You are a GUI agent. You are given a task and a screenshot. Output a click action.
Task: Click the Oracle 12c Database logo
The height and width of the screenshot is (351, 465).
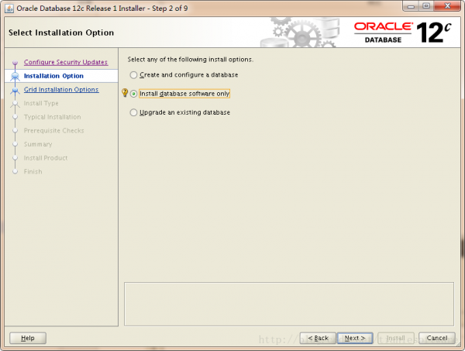click(403, 33)
